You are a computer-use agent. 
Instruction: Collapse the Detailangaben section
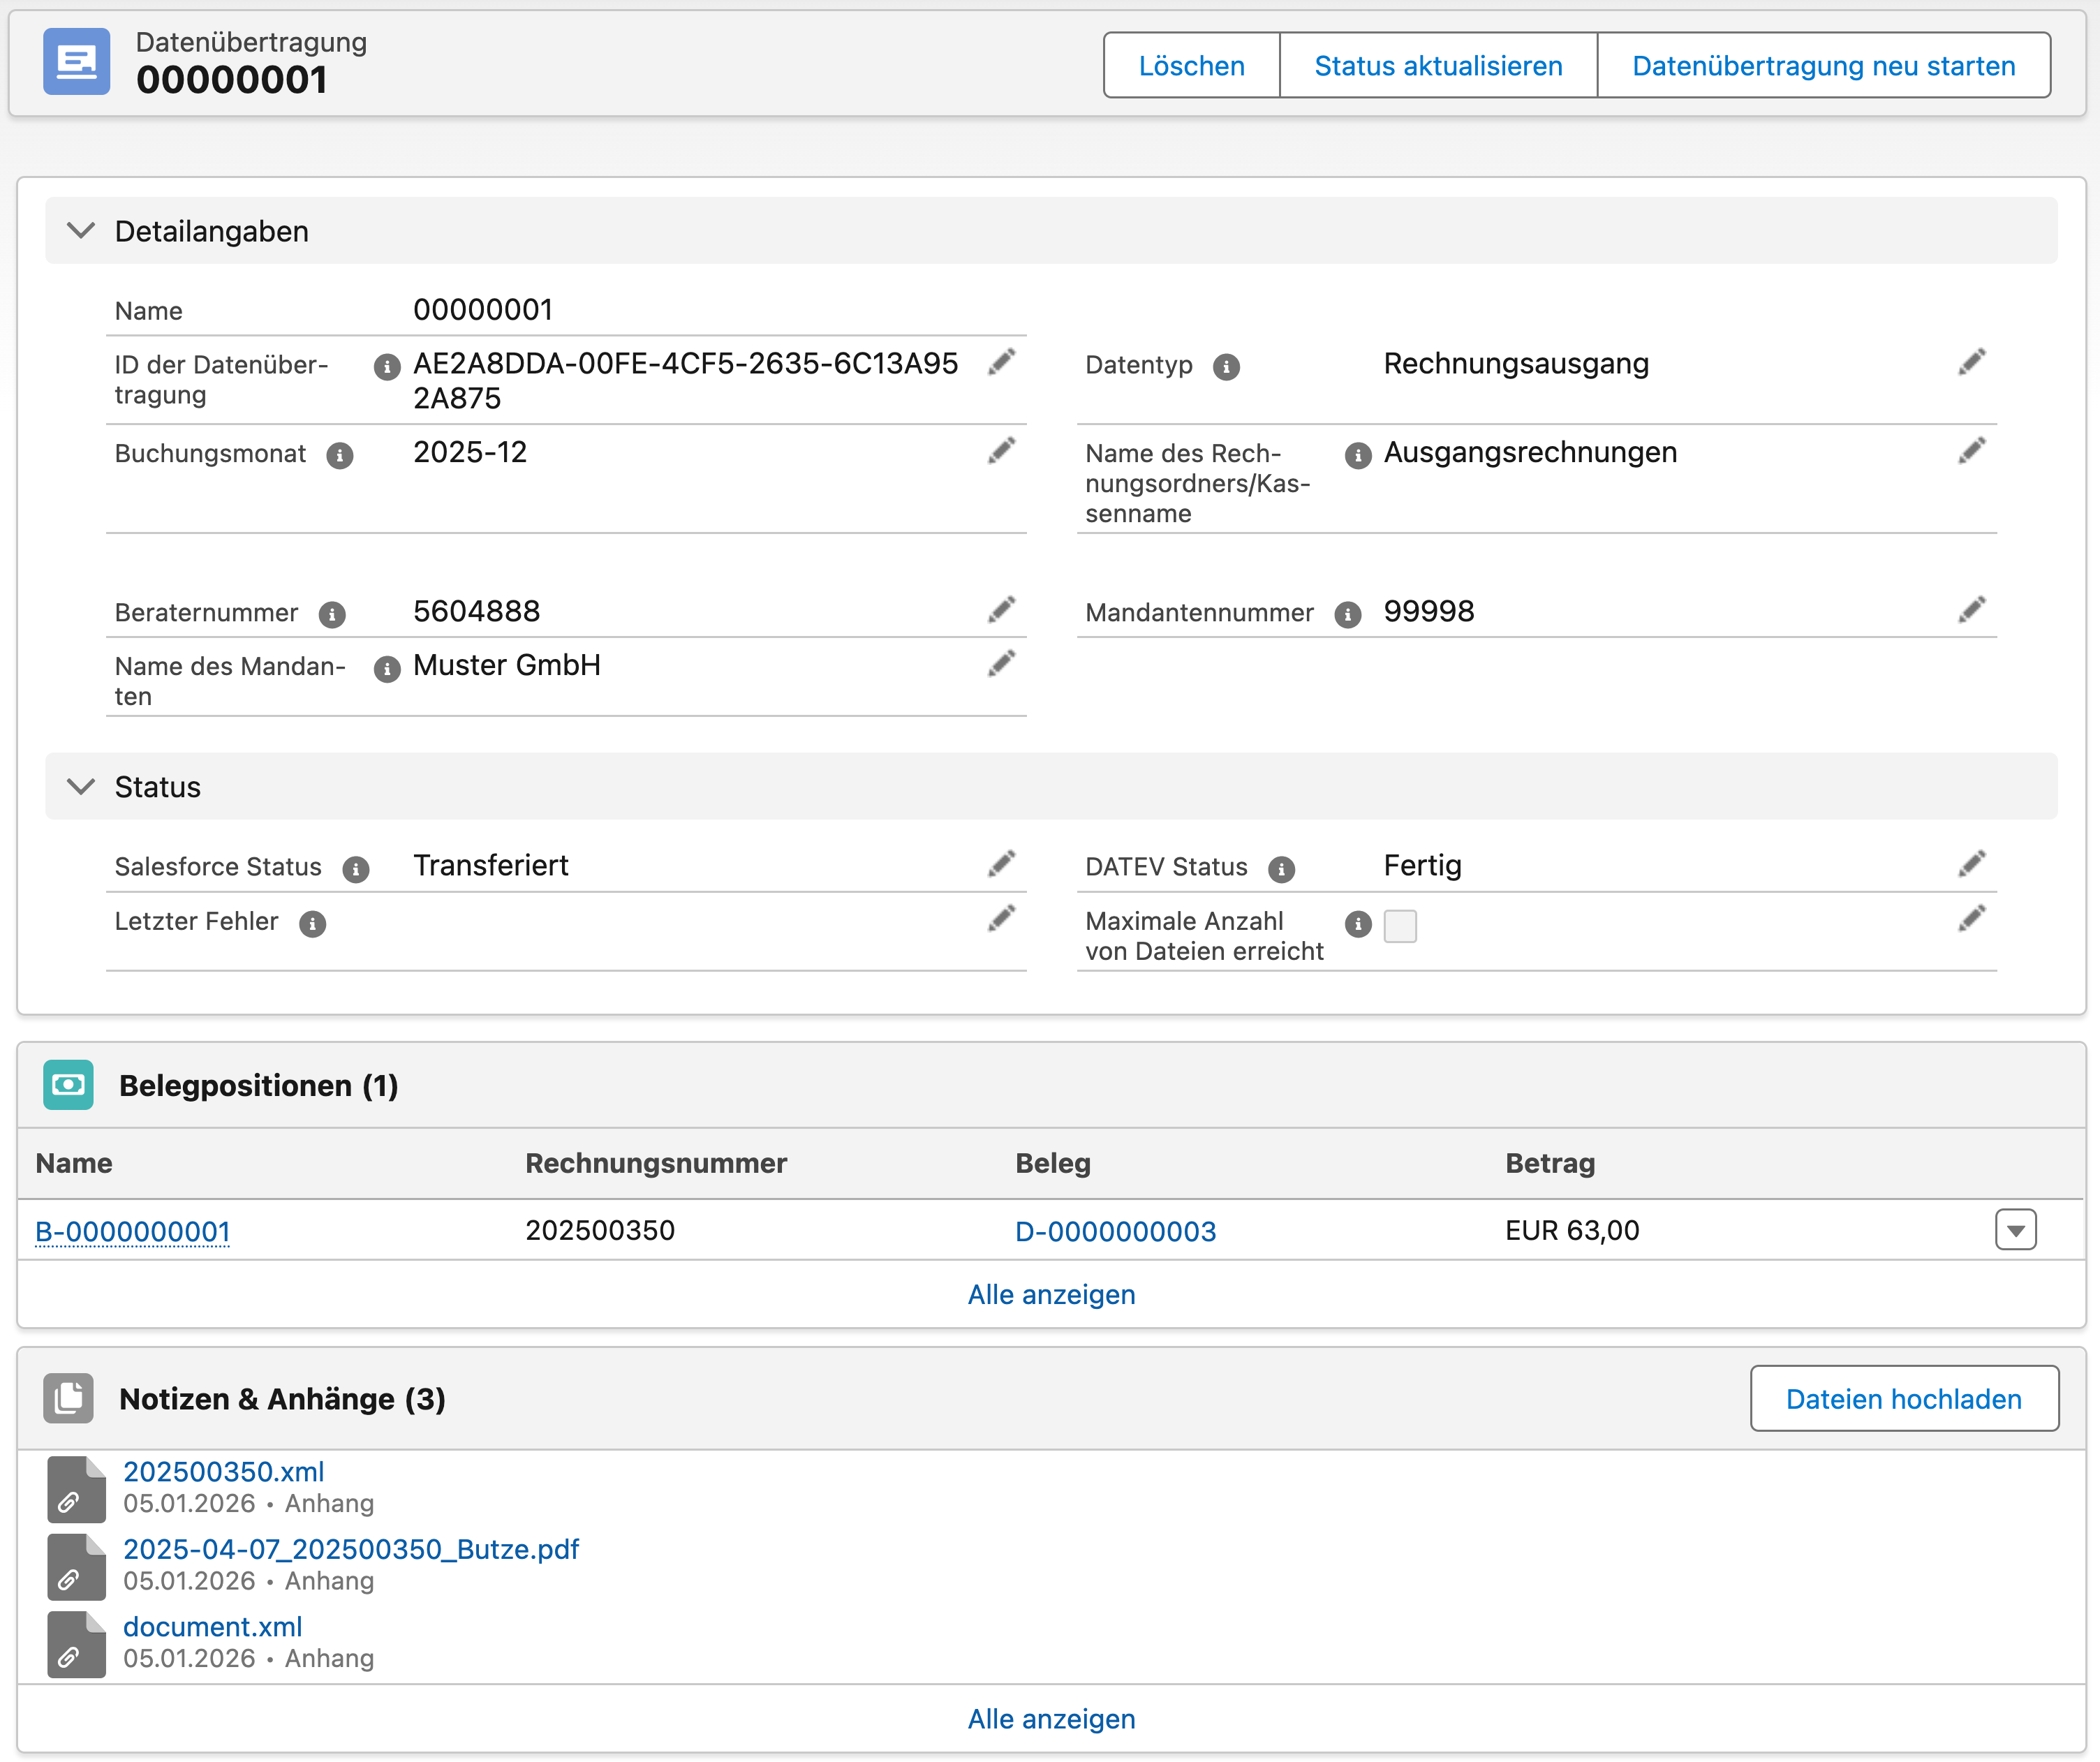point(81,231)
